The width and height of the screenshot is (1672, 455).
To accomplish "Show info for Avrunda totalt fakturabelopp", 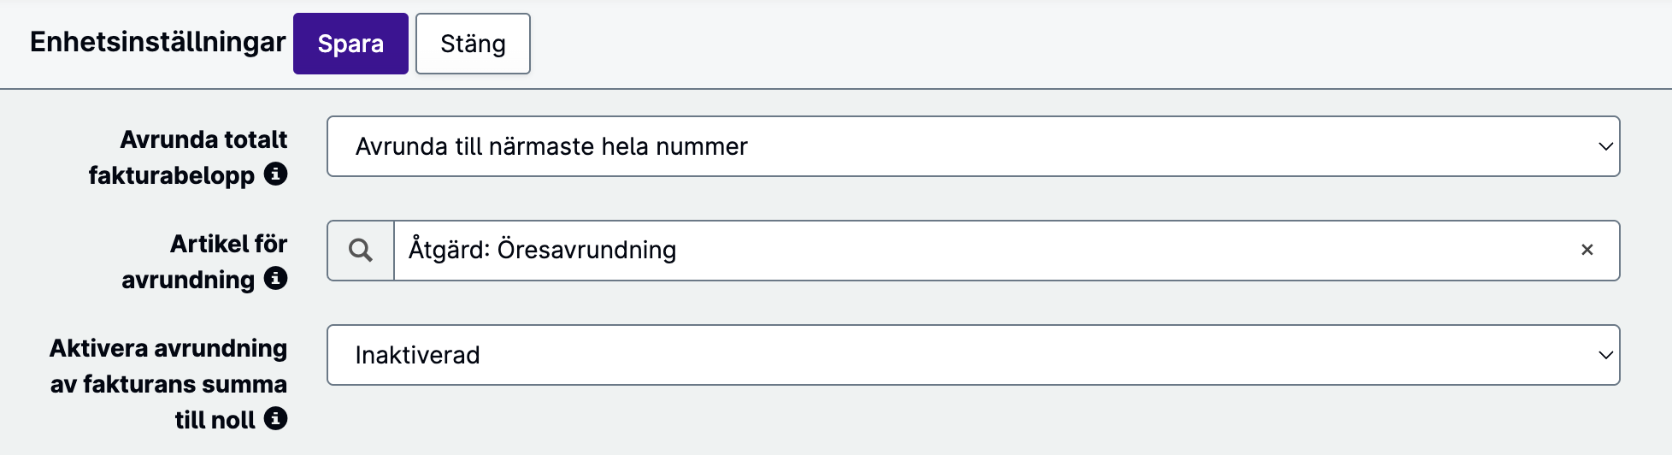I will pyautogui.click(x=275, y=174).
